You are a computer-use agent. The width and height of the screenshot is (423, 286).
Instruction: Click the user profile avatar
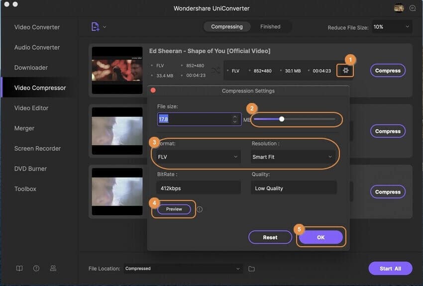pos(399,8)
